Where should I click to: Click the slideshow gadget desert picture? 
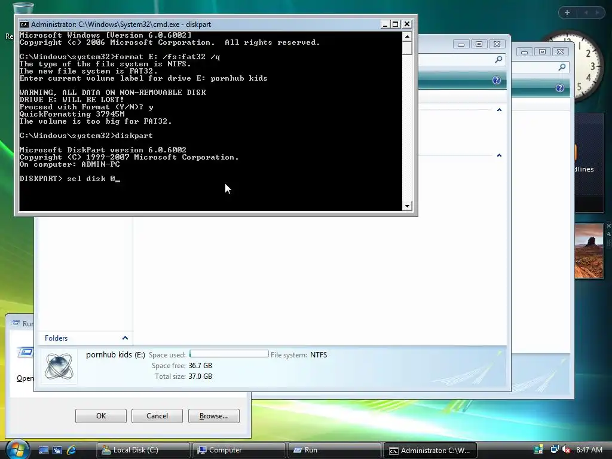pyautogui.click(x=589, y=251)
